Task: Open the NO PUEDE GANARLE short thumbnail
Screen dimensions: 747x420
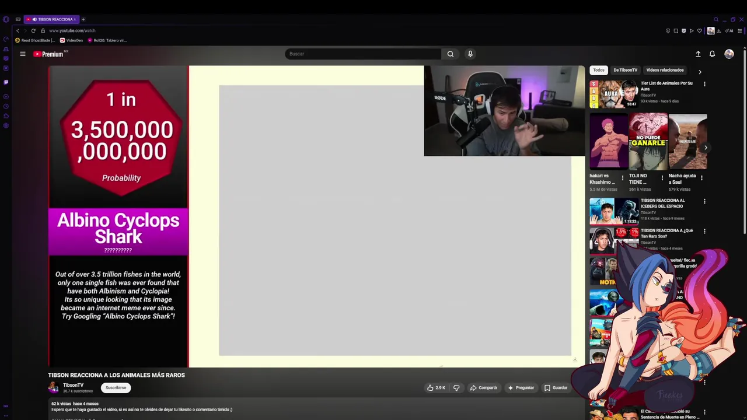Action: click(x=648, y=142)
